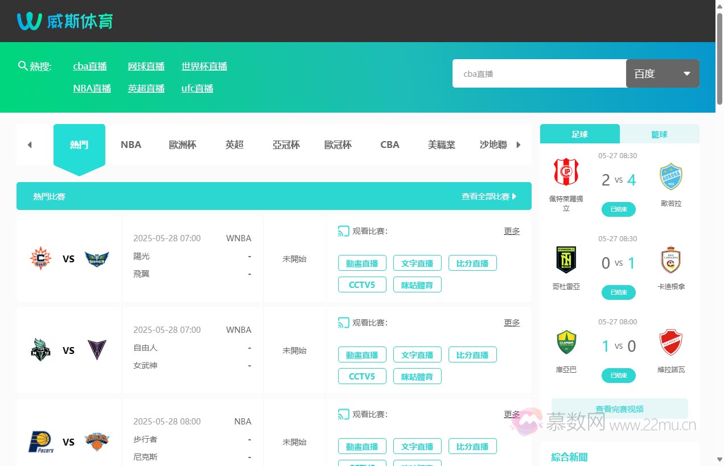Click the Cuiabá club crest
The height and width of the screenshot is (466, 724).
click(566, 343)
